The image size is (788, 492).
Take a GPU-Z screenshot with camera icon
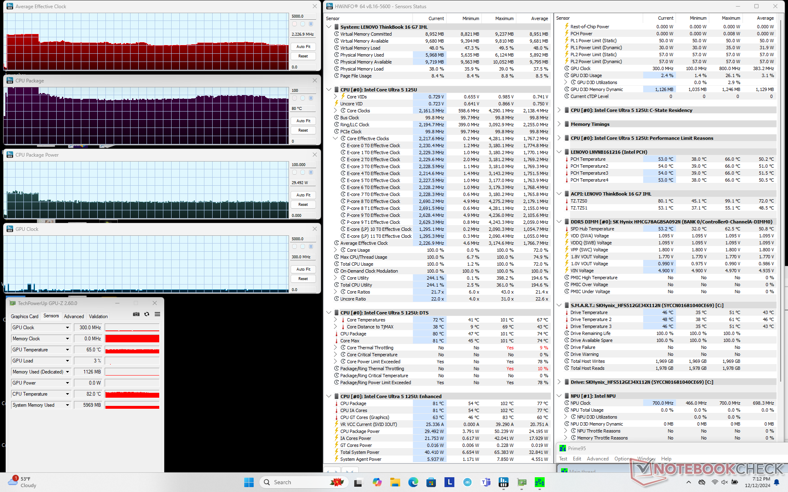[x=136, y=314]
